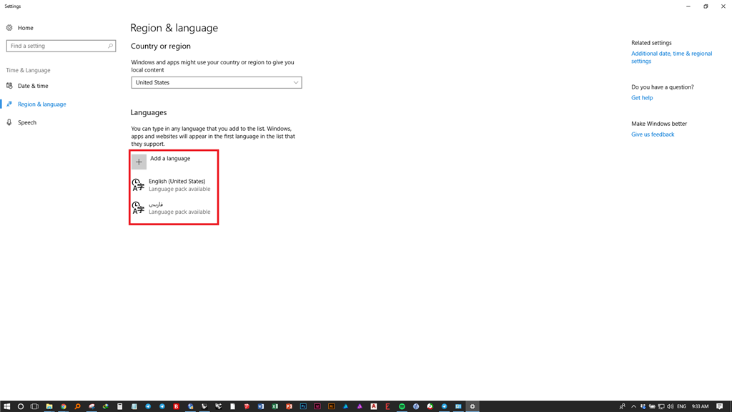Launch Microsoft Excel from the taskbar
This screenshot has height=412, width=732.
[275, 406]
